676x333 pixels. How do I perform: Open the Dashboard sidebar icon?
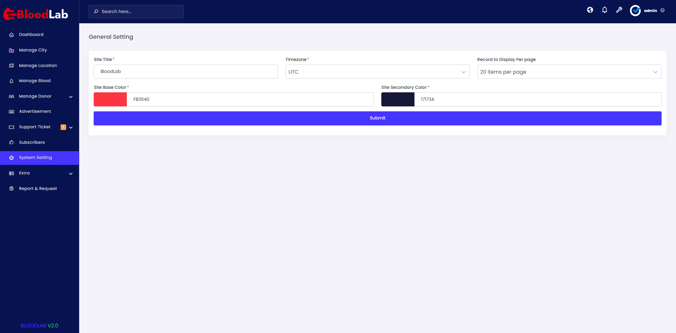coord(12,35)
